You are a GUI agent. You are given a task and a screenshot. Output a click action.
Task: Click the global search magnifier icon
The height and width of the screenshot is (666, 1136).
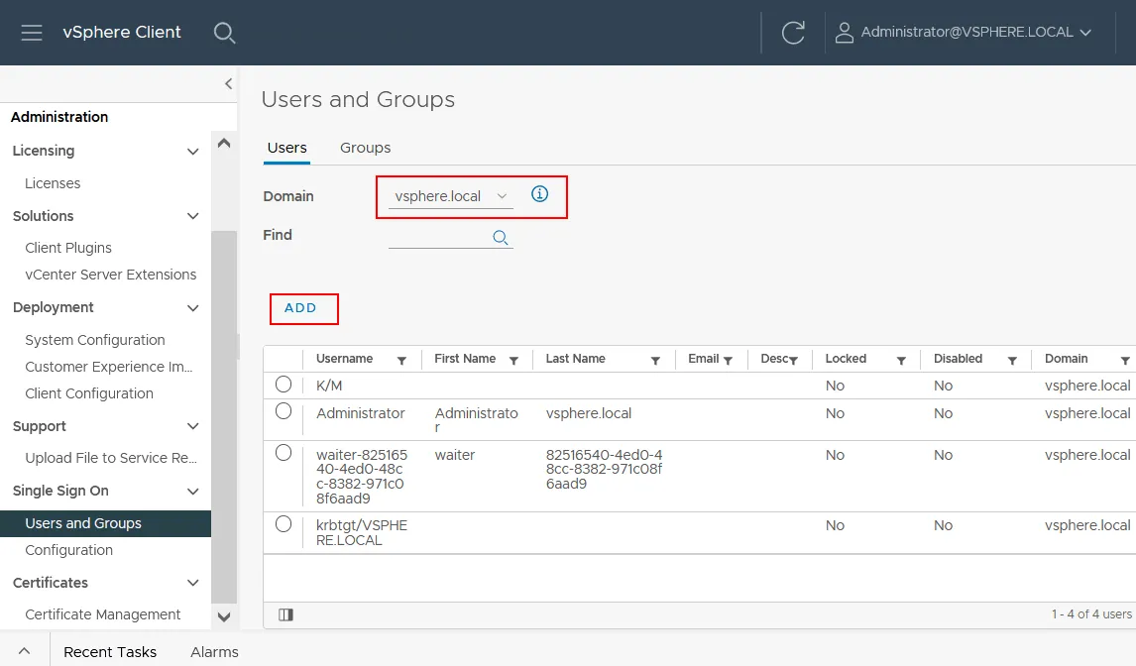(x=225, y=33)
